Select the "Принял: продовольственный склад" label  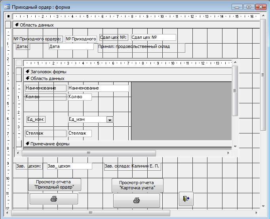coord(141,48)
